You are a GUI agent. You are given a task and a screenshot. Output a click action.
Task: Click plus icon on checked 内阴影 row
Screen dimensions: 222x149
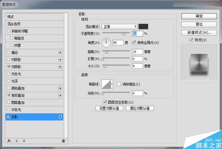60,67
